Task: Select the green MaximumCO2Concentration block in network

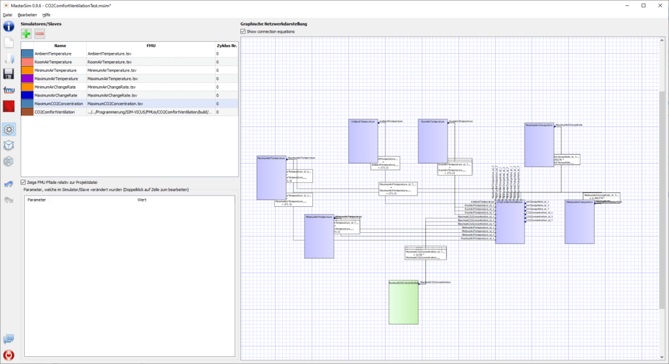Action: pyautogui.click(x=404, y=302)
